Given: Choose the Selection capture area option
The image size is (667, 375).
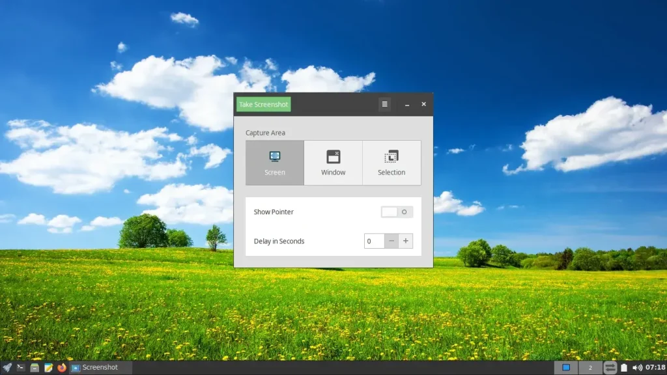Looking at the screenshot, I should 391,163.
